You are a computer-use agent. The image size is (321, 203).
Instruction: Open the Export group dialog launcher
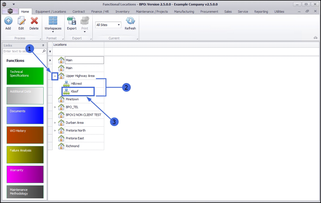pyautogui.click(x=91, y=39)
